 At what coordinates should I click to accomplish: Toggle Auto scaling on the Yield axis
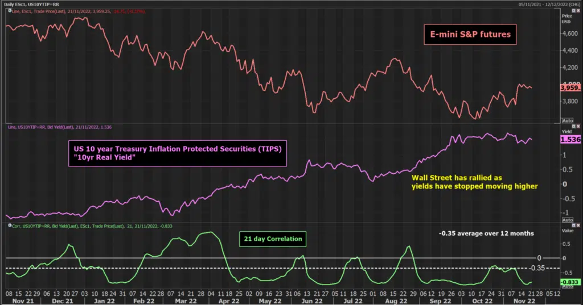coord(568,220)
